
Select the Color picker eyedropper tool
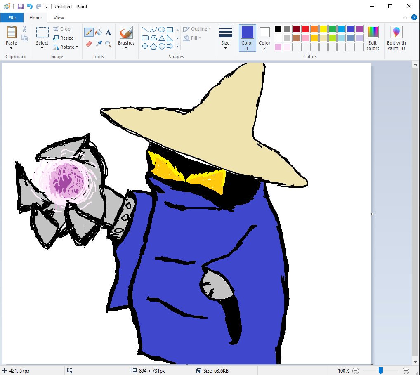click(99, 44)
